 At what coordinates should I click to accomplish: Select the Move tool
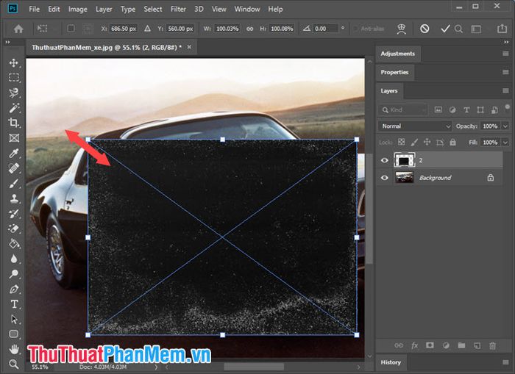click(14, 62)
